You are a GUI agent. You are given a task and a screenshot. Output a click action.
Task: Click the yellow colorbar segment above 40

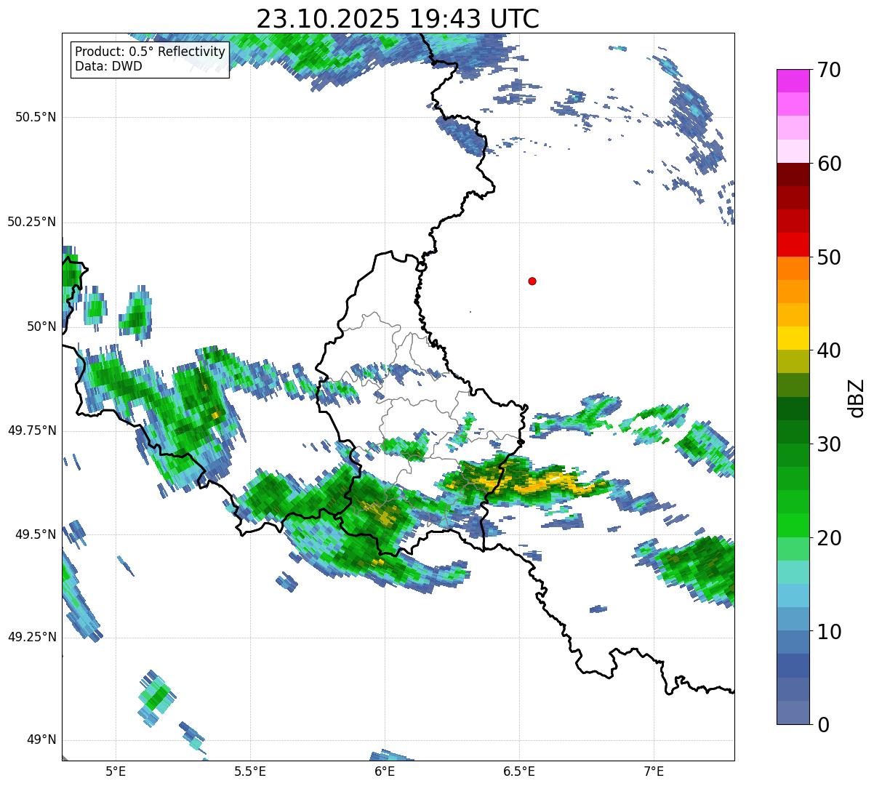[x=792, y=338]
